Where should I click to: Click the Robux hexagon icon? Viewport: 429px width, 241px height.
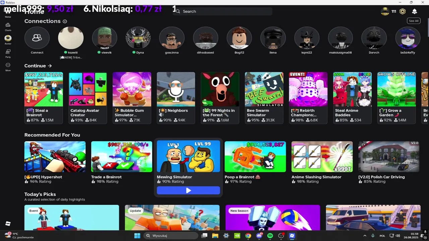click(403, 11)
